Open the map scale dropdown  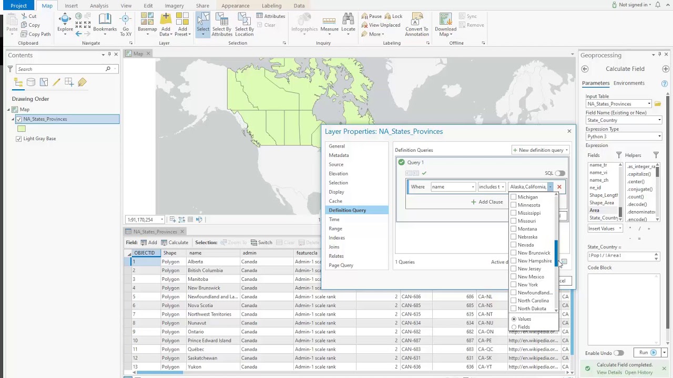click(x=162, y=219)
